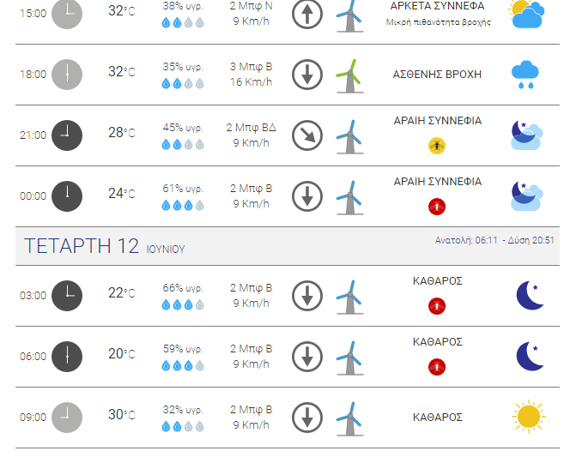The width and height of the screenshot is (570, 457).
Task: Click the 30°C temperature at 09:00
Action: coord(121,414)
